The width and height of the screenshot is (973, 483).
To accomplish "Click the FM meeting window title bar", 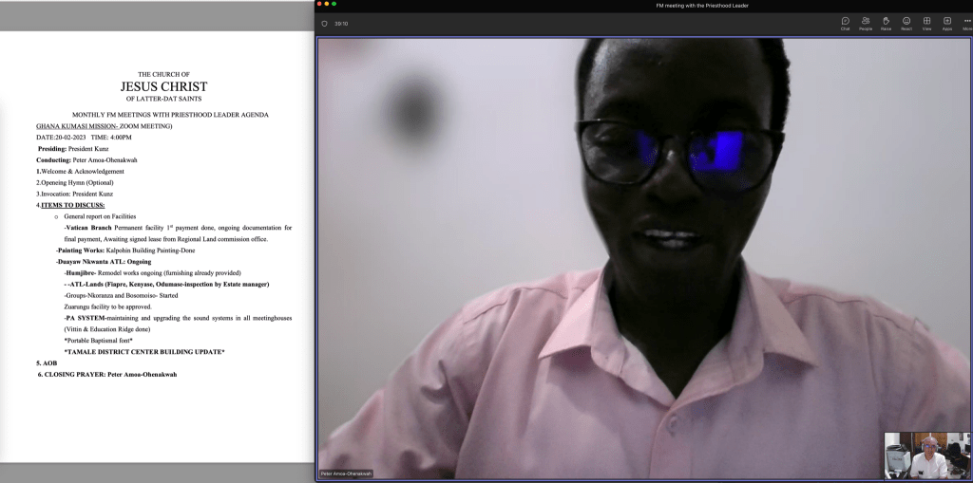I will coord(643,5).
